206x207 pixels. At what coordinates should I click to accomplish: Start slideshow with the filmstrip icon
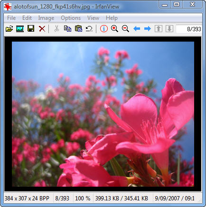20,29
